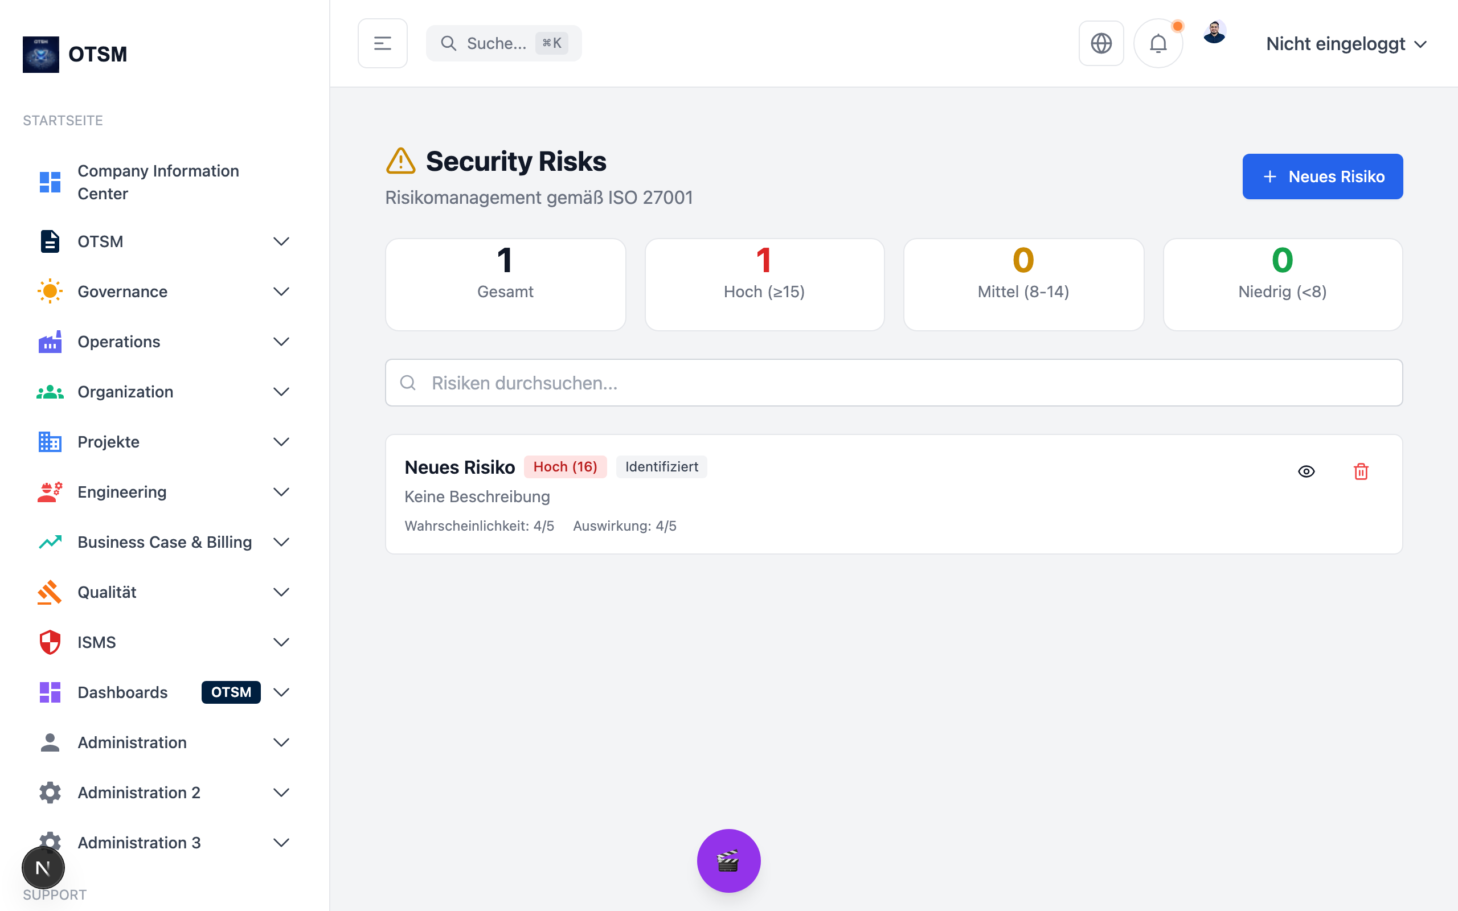Click the Neues Risiko button
1458x911 pixels.
pyautogui.click(x=1322, y=177)
